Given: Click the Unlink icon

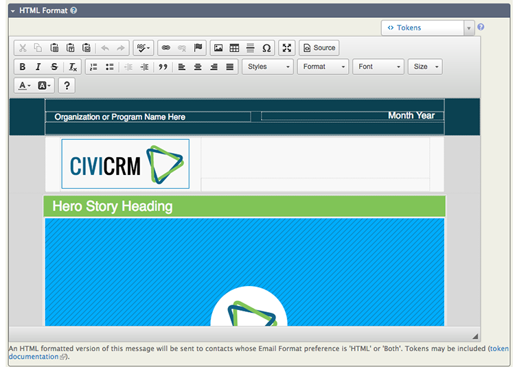Looking at the screenshot, I should [x=182, y=48].
